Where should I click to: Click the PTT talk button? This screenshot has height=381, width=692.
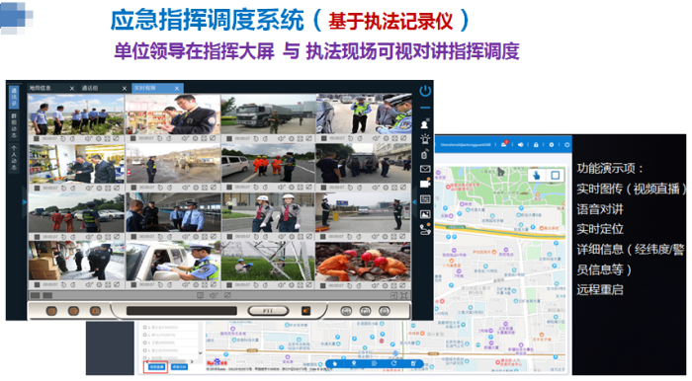pyautogui.click(x=268, y=311)
